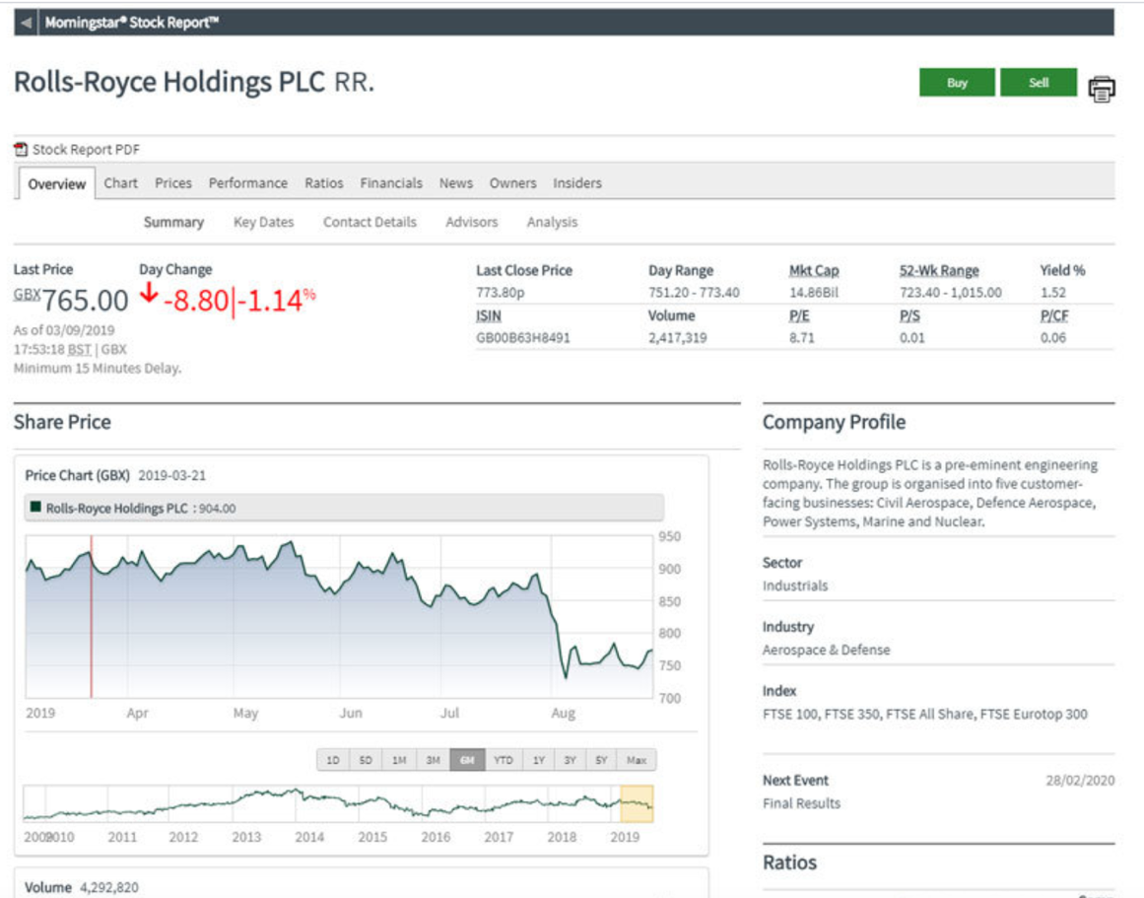Click the ISIN value GB00B63H8491
The image size is (1144, 898).
[523, 338]
